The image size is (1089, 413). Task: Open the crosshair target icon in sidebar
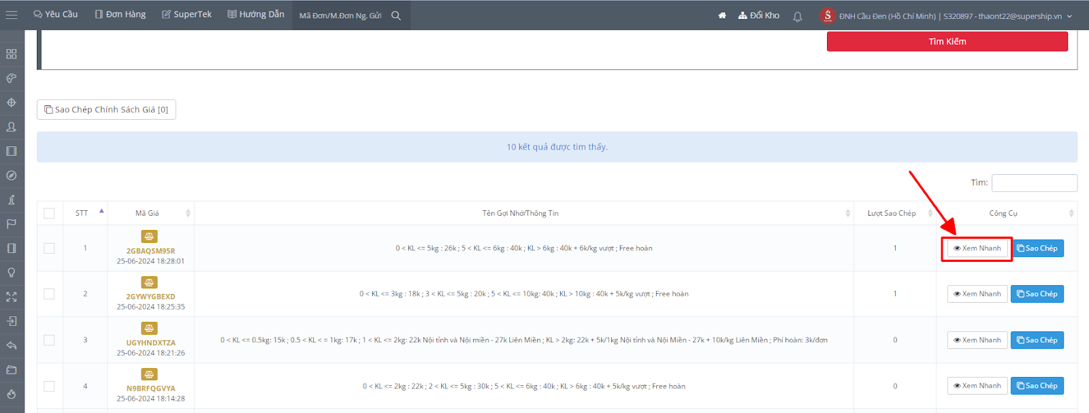pyautogui.click(x=12, y=103)
